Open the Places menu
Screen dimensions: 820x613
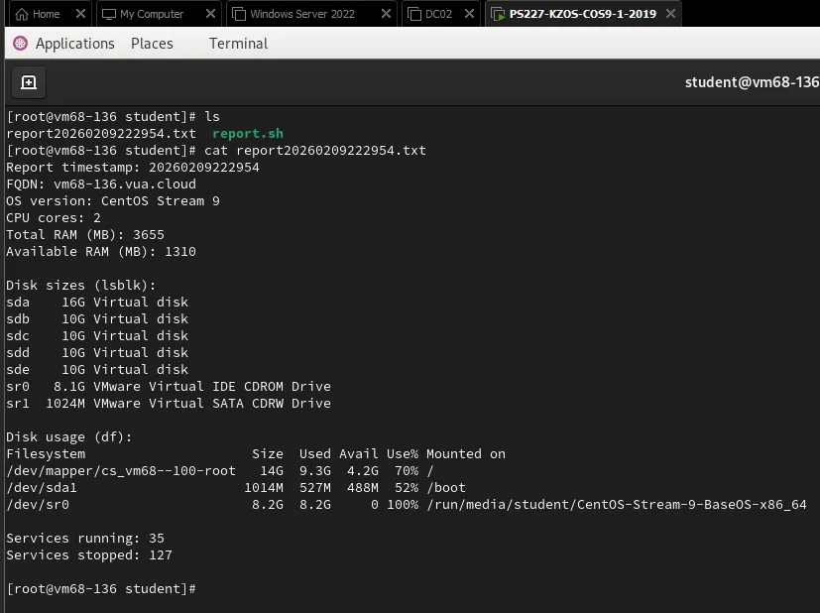[x=152, y=43]
